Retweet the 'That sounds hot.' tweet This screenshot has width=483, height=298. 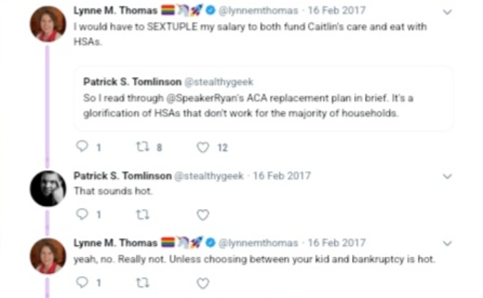141,215
